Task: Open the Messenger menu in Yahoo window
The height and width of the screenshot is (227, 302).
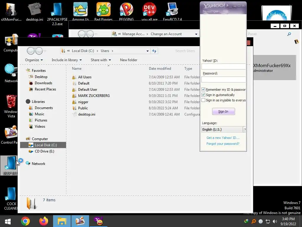Action: pyautogui.click(x=210, y=11)
